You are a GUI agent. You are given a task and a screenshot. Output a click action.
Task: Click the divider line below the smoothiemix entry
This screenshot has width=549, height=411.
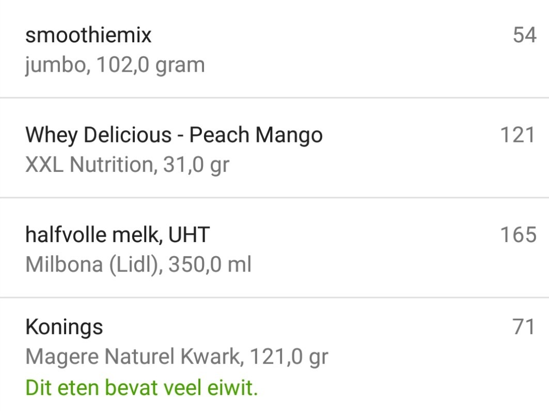(274, 98)
